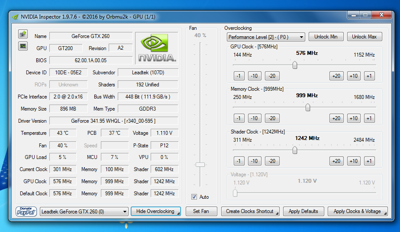Click the Temperature value 43 °C

pos(63,133)
